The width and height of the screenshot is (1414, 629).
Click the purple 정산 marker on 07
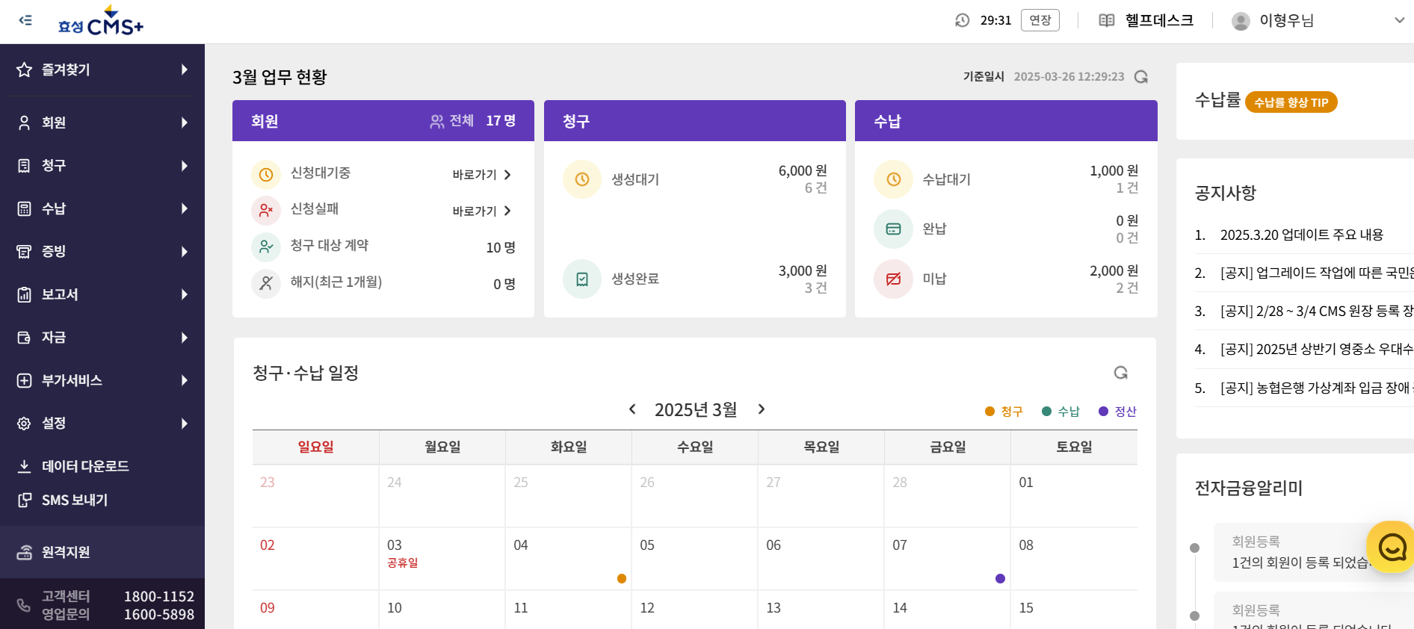pos(1000,578)
